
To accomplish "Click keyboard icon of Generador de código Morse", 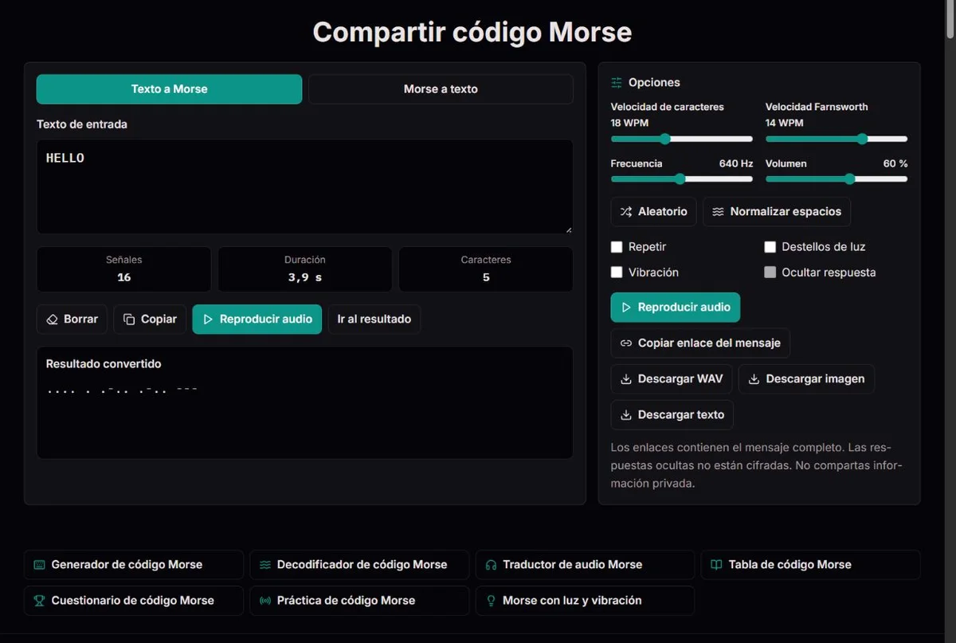I will 39,565.
